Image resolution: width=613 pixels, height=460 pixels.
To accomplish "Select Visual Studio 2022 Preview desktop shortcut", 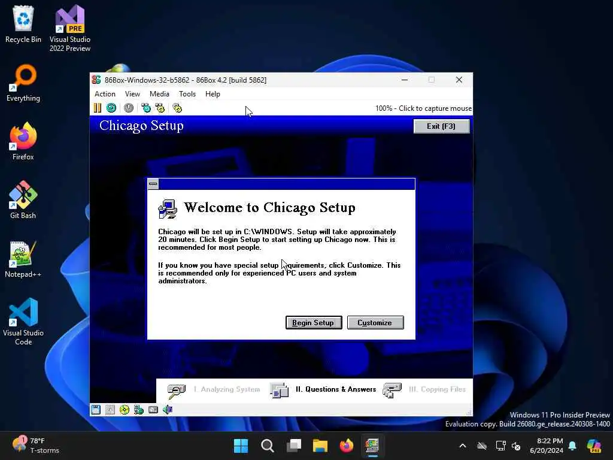I will pyautogui.click(x=70, y=29).
